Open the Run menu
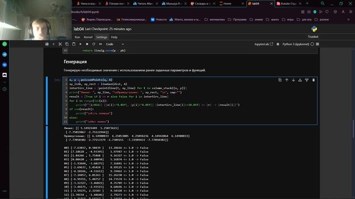This screenshot has width=355, height=199. click(77, 37)
